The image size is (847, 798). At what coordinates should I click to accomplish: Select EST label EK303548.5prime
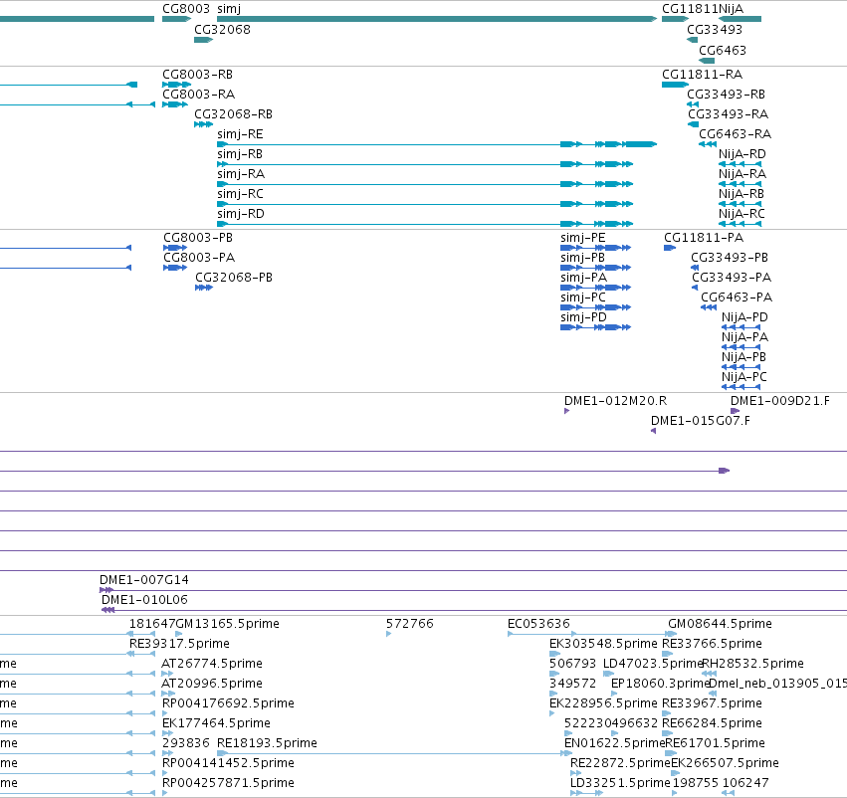[x=603, y=644]
